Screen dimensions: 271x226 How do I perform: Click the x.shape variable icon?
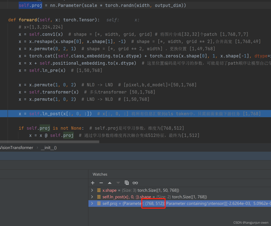pos(99,190)
